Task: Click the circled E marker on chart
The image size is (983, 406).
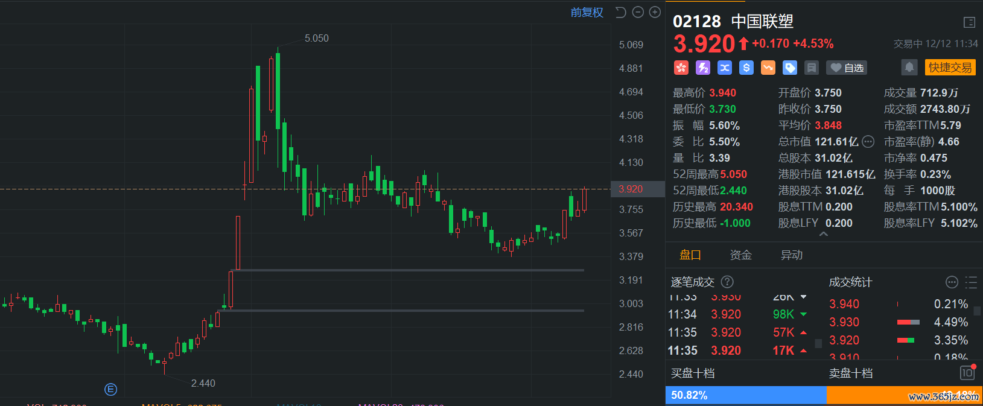Action: tap(110, 390)
